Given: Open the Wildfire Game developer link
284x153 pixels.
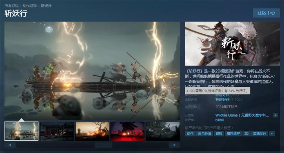Looking at the screenshot, I should pos(242,115).
